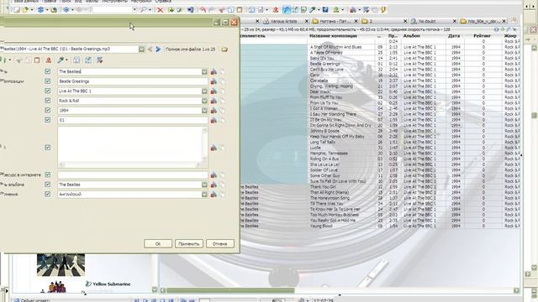The image size is (538, 302).
Task: Click the checkered tools icon in dialog toolbar
Action: 100,60
